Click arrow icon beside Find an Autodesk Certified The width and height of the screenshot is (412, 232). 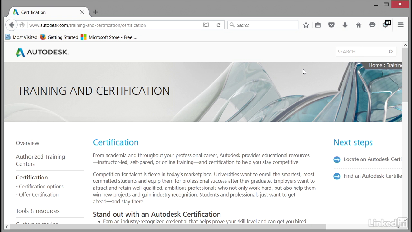[337, 176]
